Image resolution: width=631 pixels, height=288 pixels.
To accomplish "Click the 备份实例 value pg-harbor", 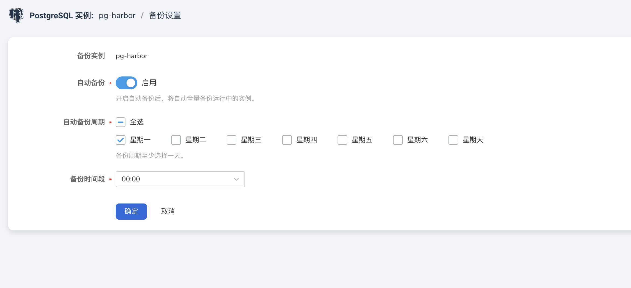I will (x=131, y=56).
